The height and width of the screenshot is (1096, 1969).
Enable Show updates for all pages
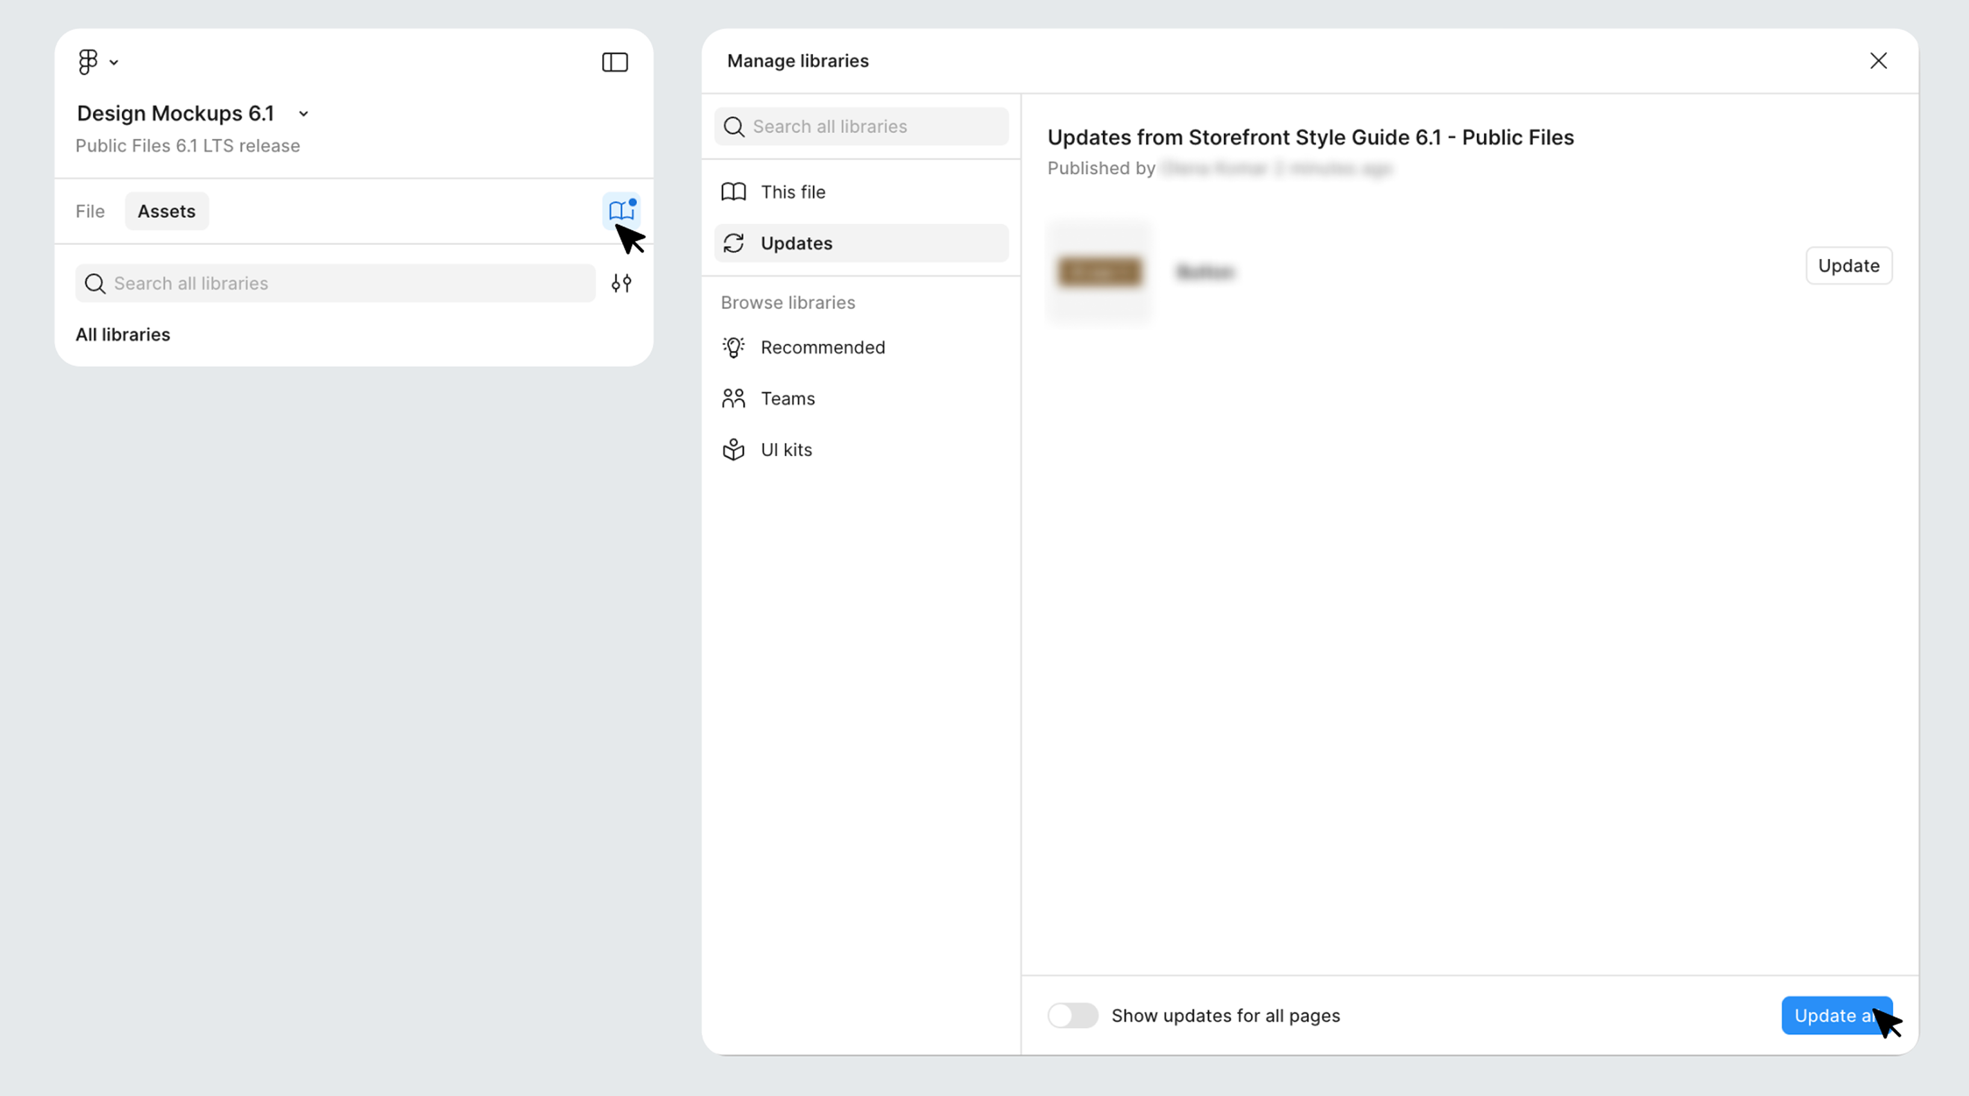[1072, 1015]
